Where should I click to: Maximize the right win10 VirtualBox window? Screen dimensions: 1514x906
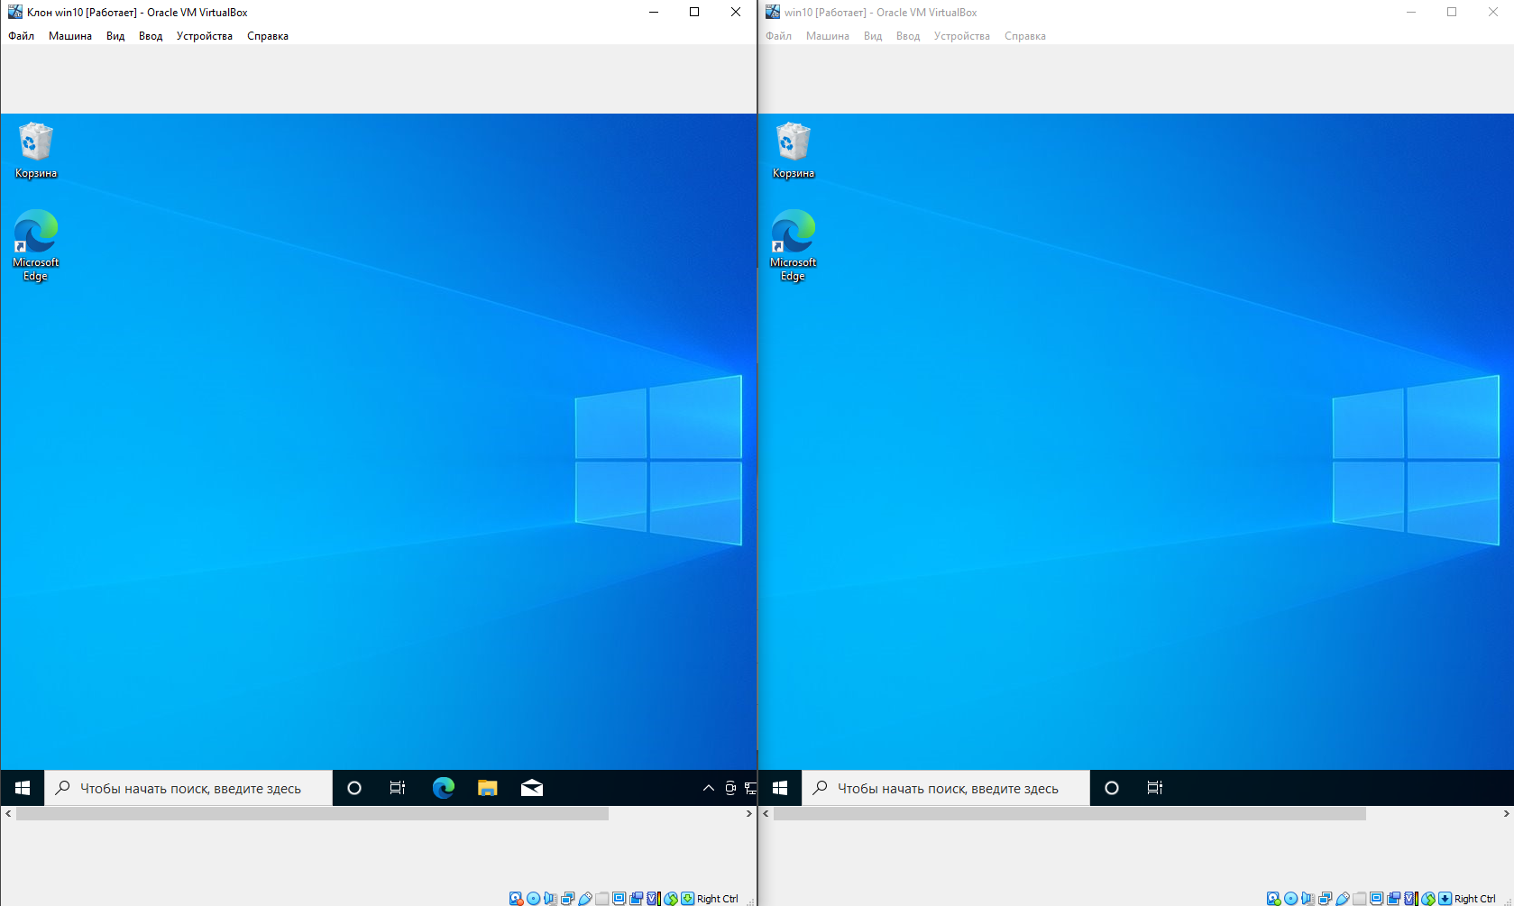pyautogui.click(x=1452, y=12)
